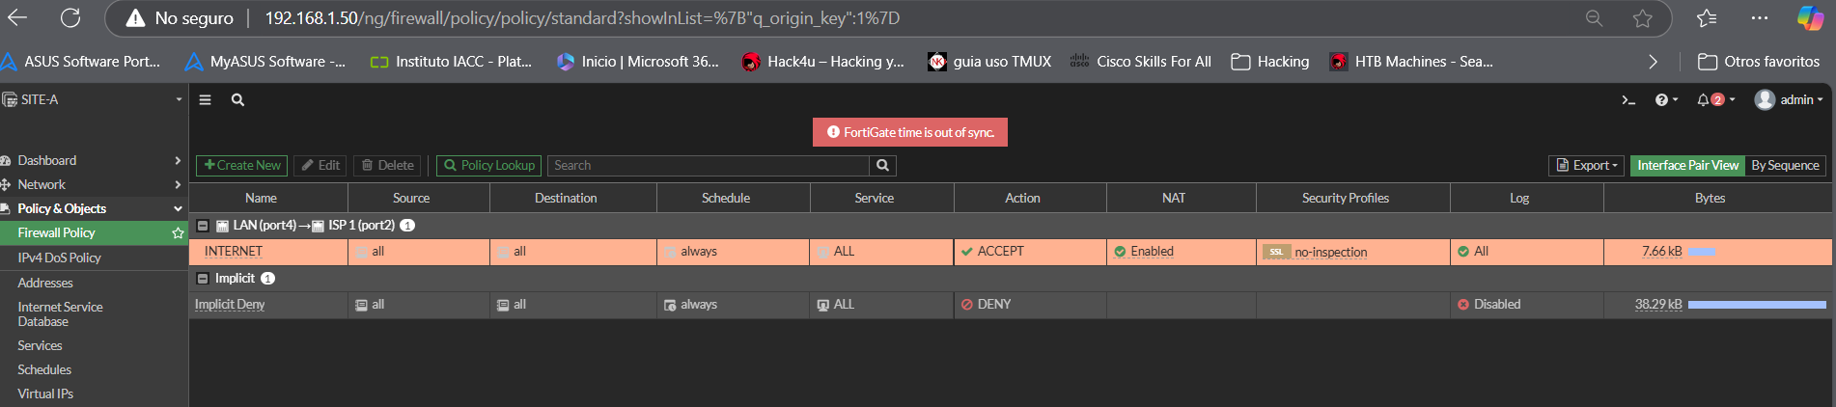Screen dimensions: 1836x407
Task: Click the Create New button
Action: 241,166
